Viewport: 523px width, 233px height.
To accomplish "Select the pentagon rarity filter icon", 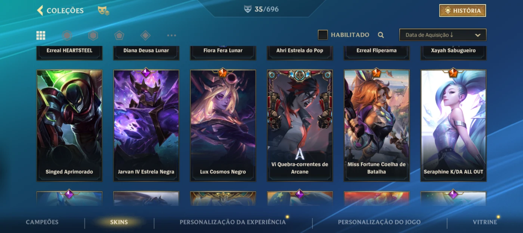I will (x=119, y=35).
